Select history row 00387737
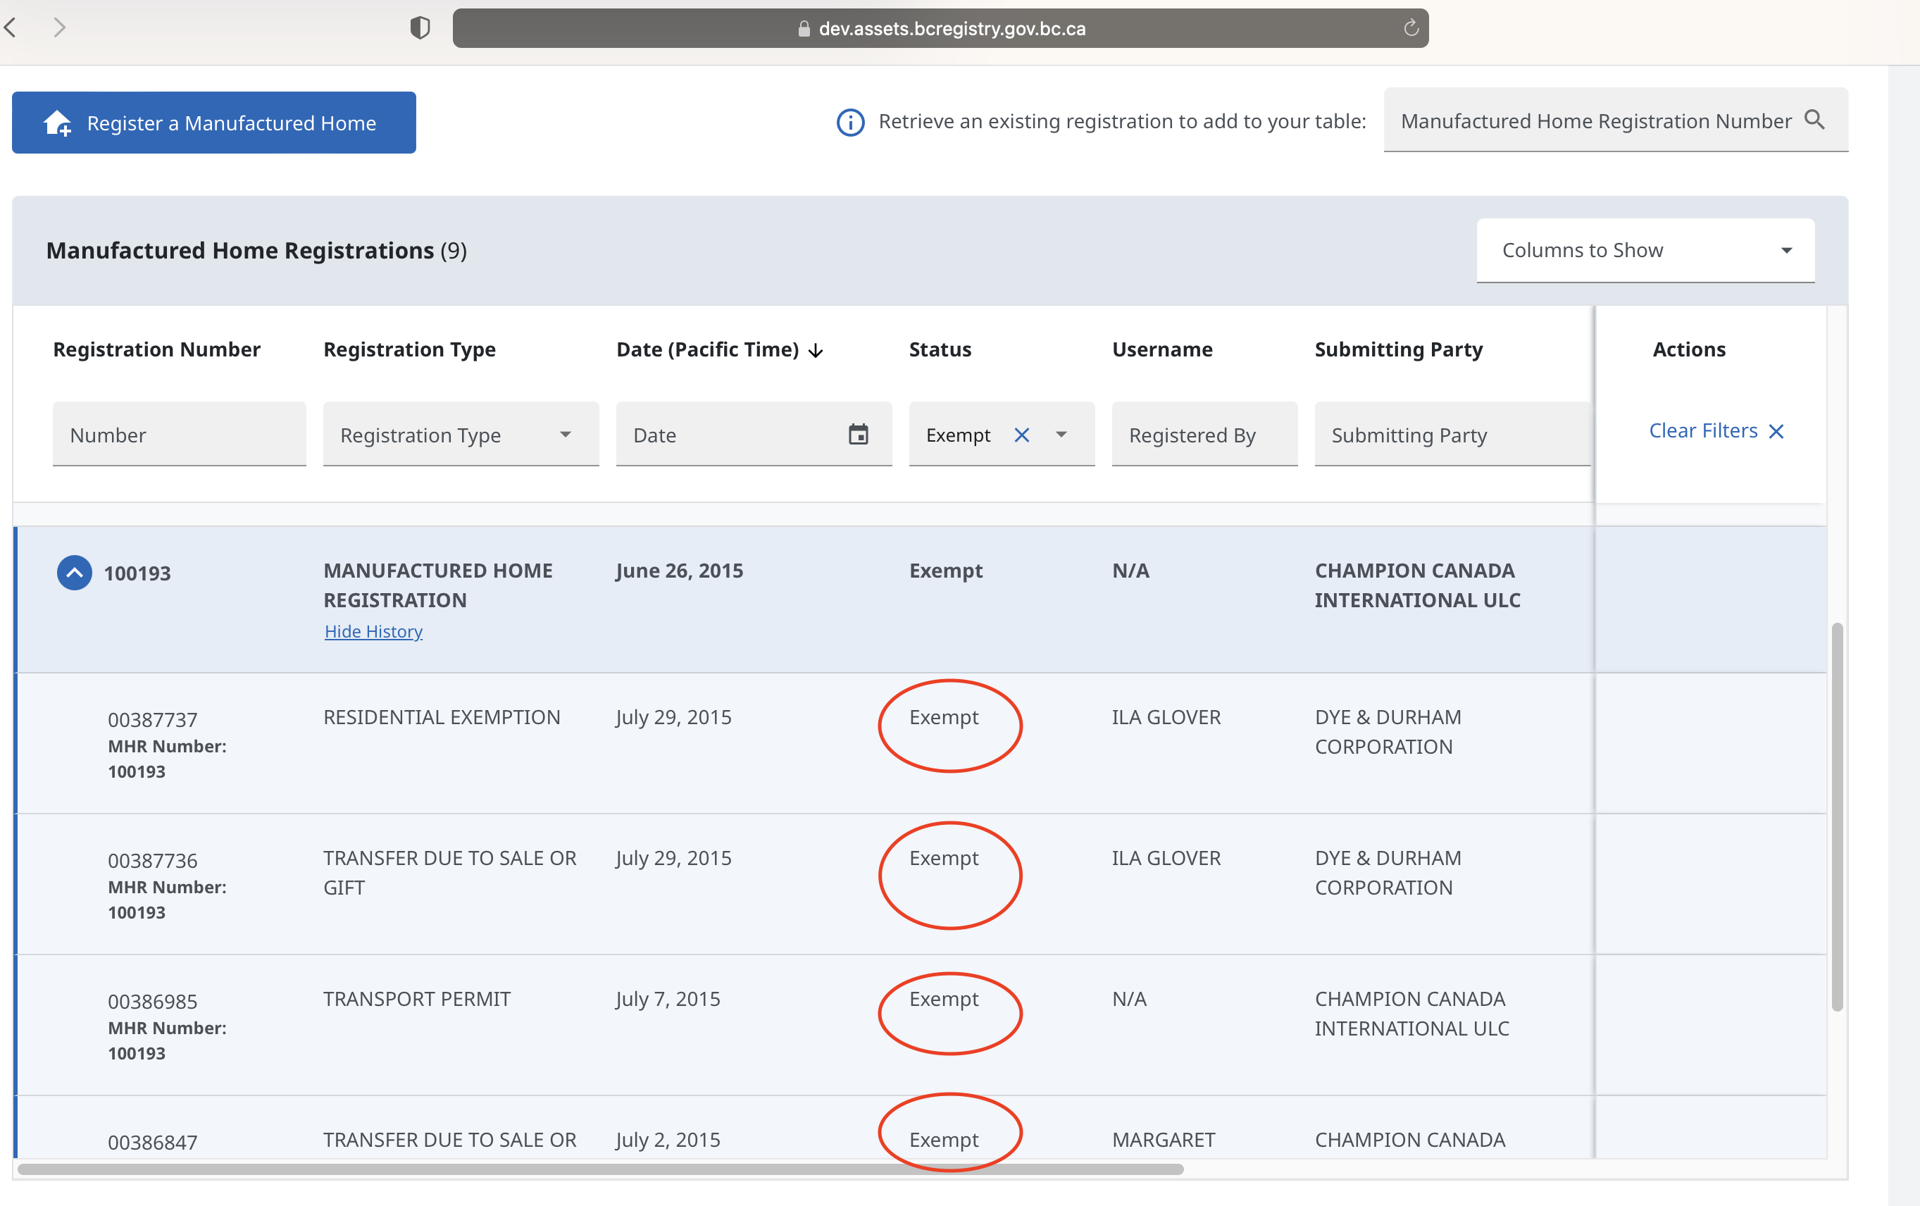This screenshot has height=1206, width=1920. [x=921, y=743]
